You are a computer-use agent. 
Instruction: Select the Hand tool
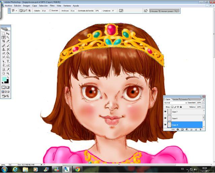3,73
